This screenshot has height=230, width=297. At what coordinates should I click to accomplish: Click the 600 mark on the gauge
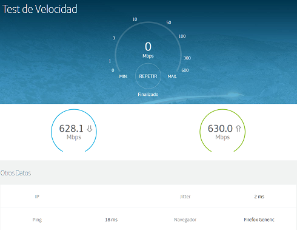click(185, 70)
